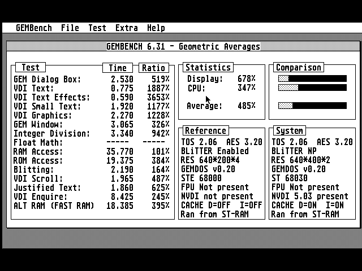Viewport: 362px width, 271px height.
Task: Open the Extra menu
Action: (127, 28)
